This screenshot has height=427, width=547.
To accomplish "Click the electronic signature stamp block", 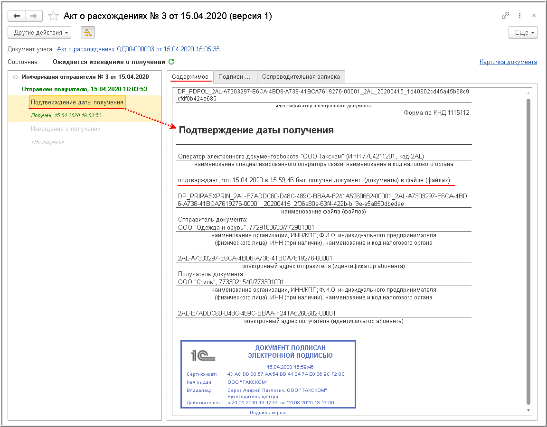I will tap(268, 374).
